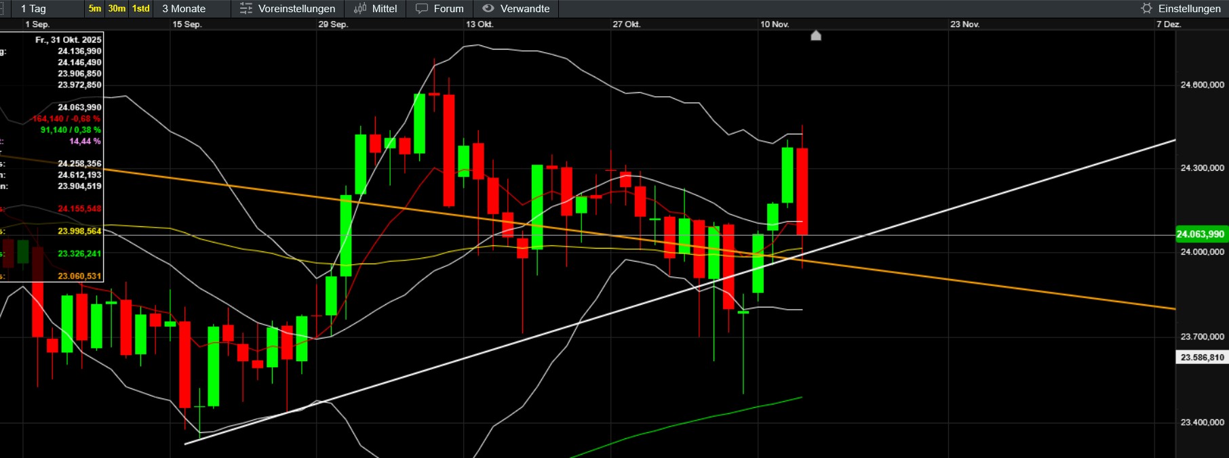
Task: Click the Voreinstellungen sliders icon
Action: [x=246, y=9]
